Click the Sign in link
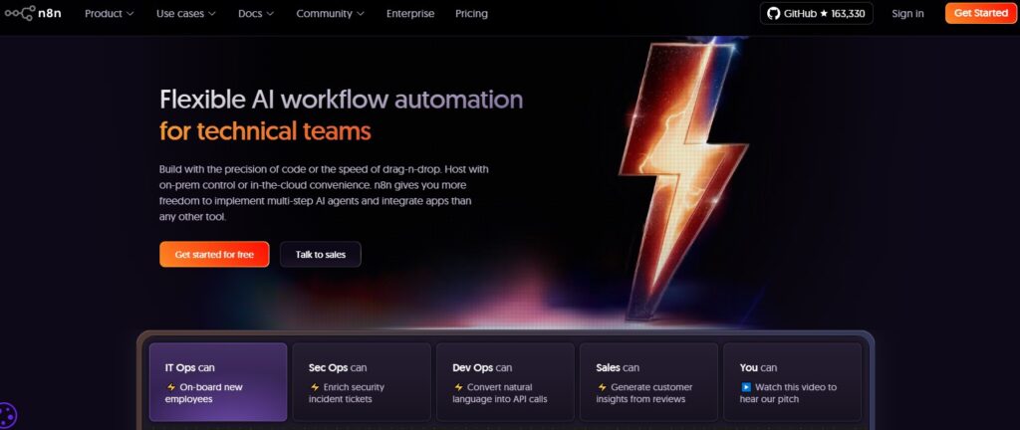 click(907, 14)
